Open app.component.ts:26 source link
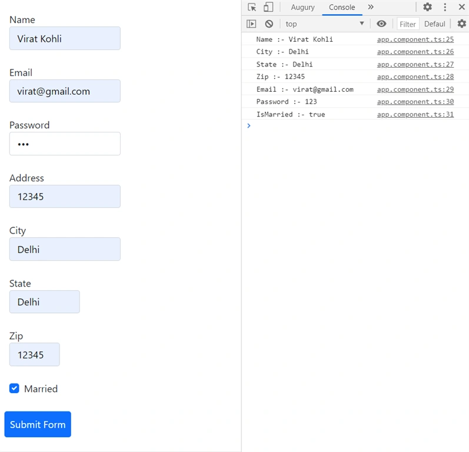This screenshot has width=469, height=452. [x=415, y=52]
